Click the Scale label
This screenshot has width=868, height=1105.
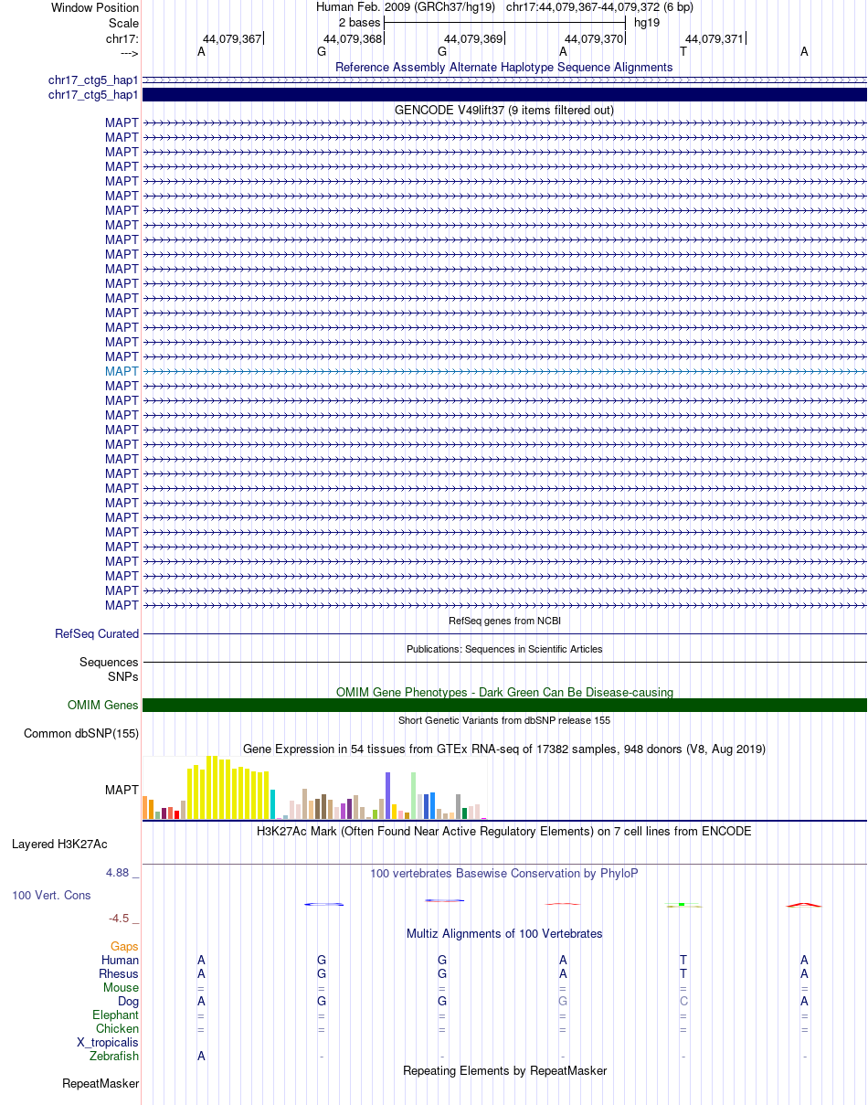point(122,23)
